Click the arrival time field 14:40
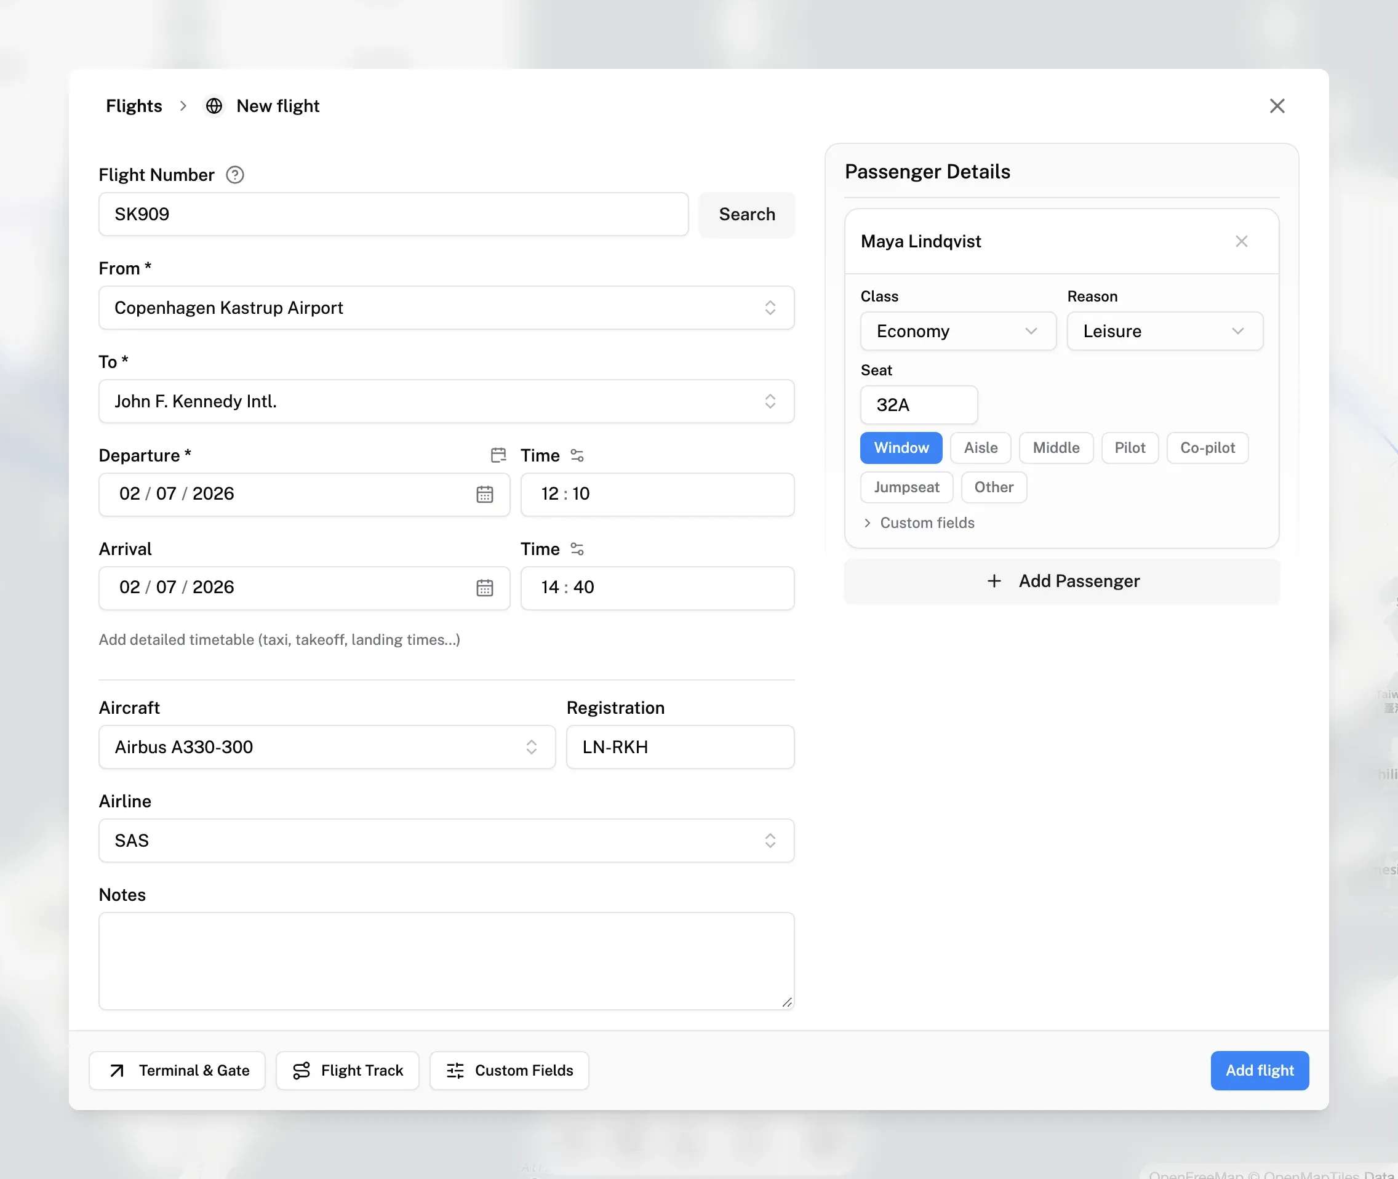This screenshot has height=1179, width=1398. click(657, 588)
